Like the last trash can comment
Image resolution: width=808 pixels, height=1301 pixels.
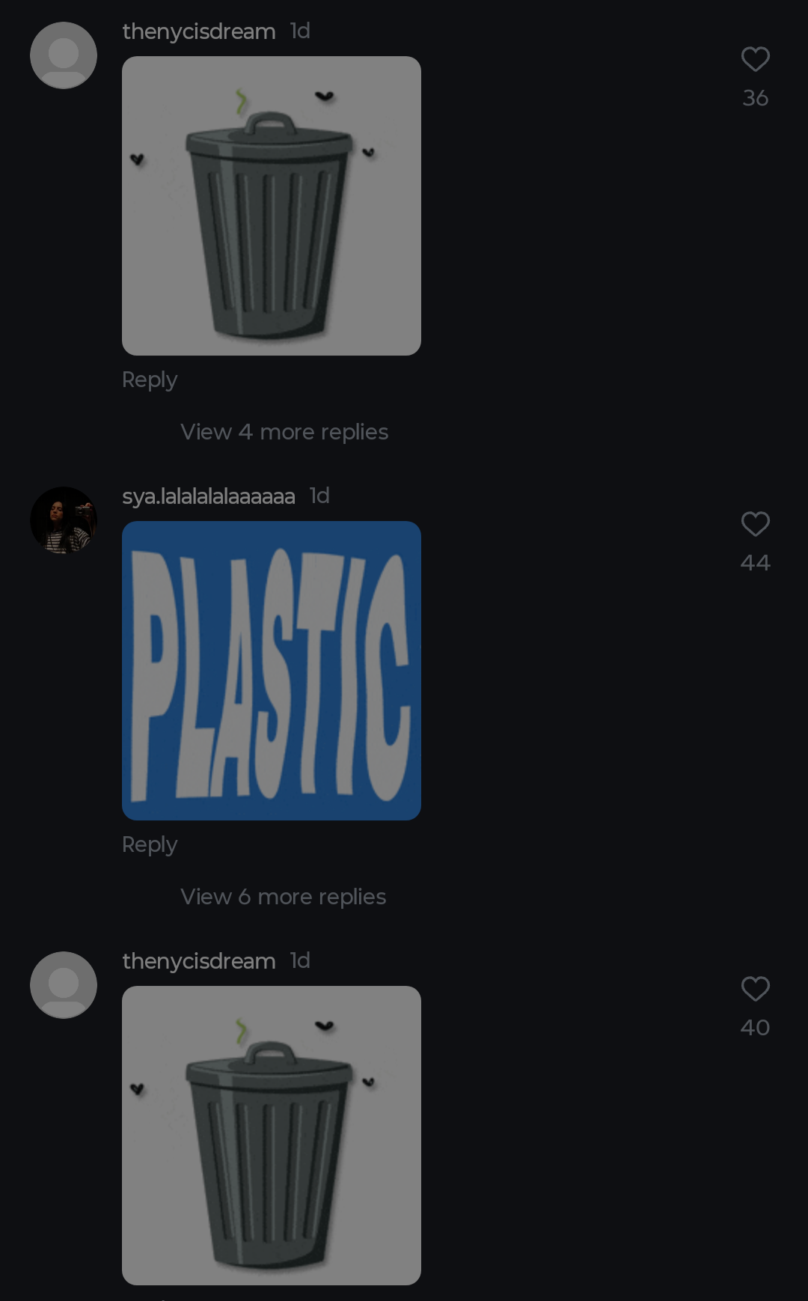coord(755,989)
